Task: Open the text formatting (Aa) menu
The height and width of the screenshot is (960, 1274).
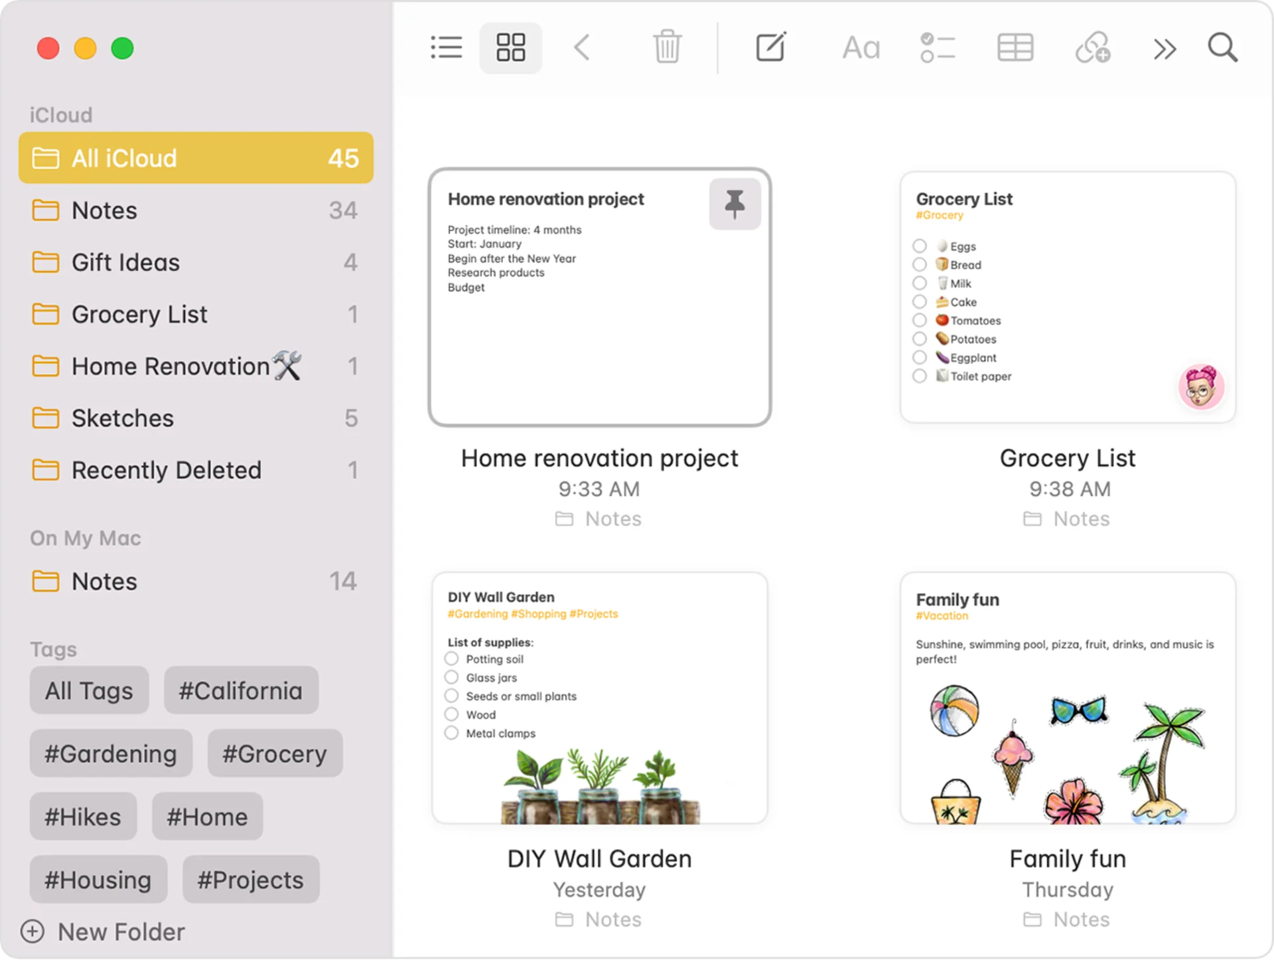Action: (860, 48)
